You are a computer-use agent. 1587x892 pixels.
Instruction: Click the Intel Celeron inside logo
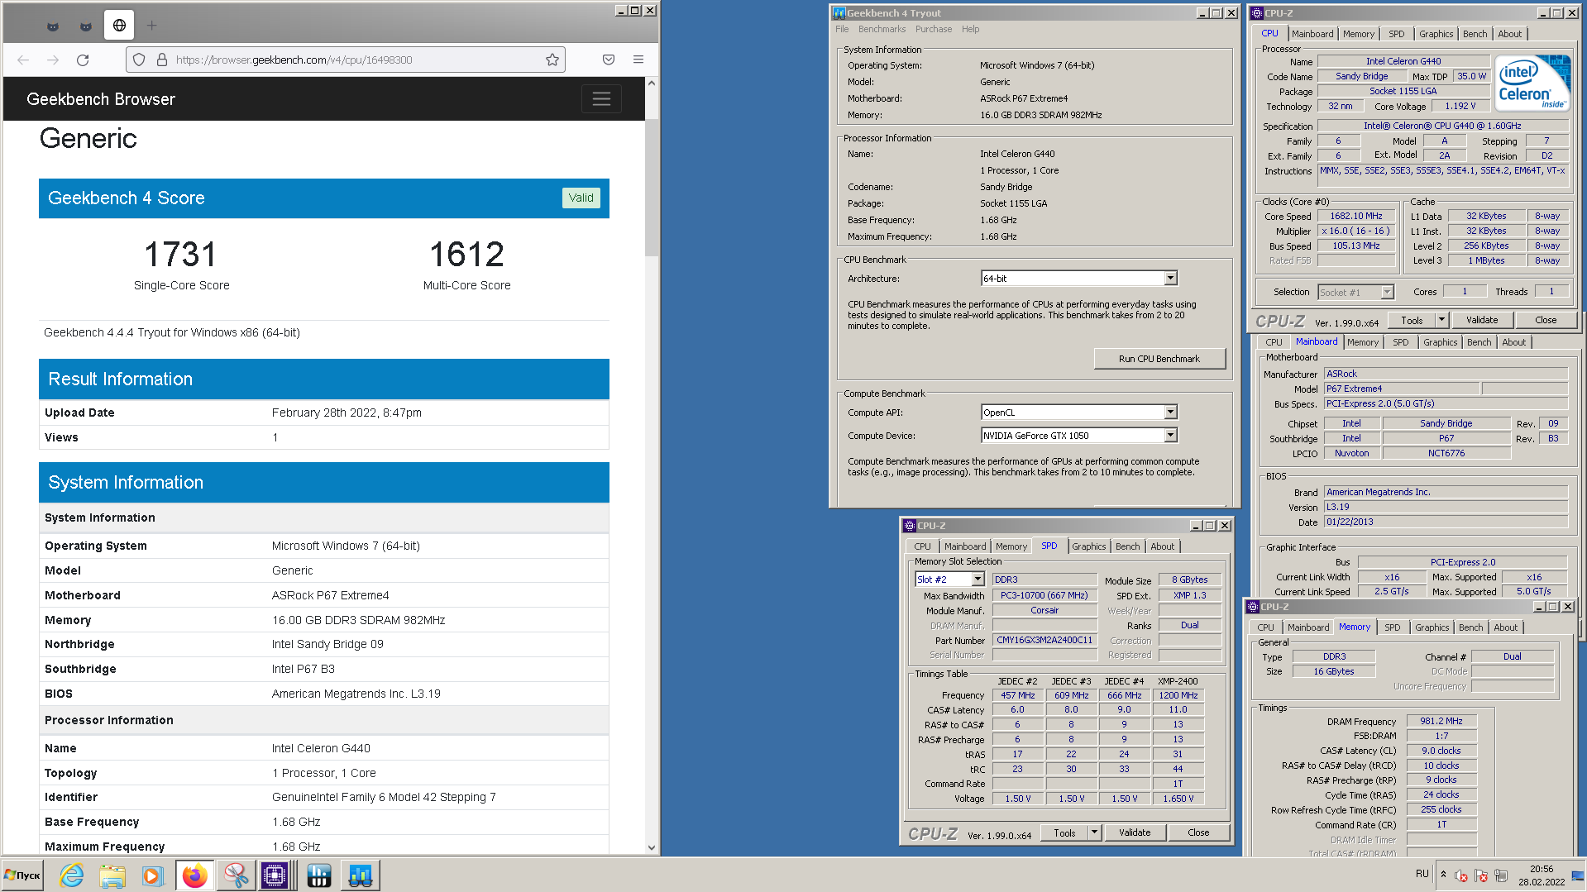click(x=1532, y=83)
